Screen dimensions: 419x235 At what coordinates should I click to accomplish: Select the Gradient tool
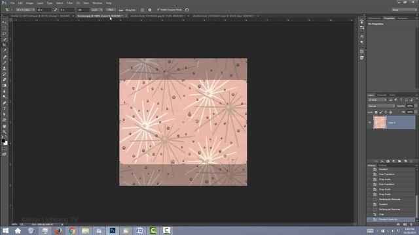tap(5, 86)
